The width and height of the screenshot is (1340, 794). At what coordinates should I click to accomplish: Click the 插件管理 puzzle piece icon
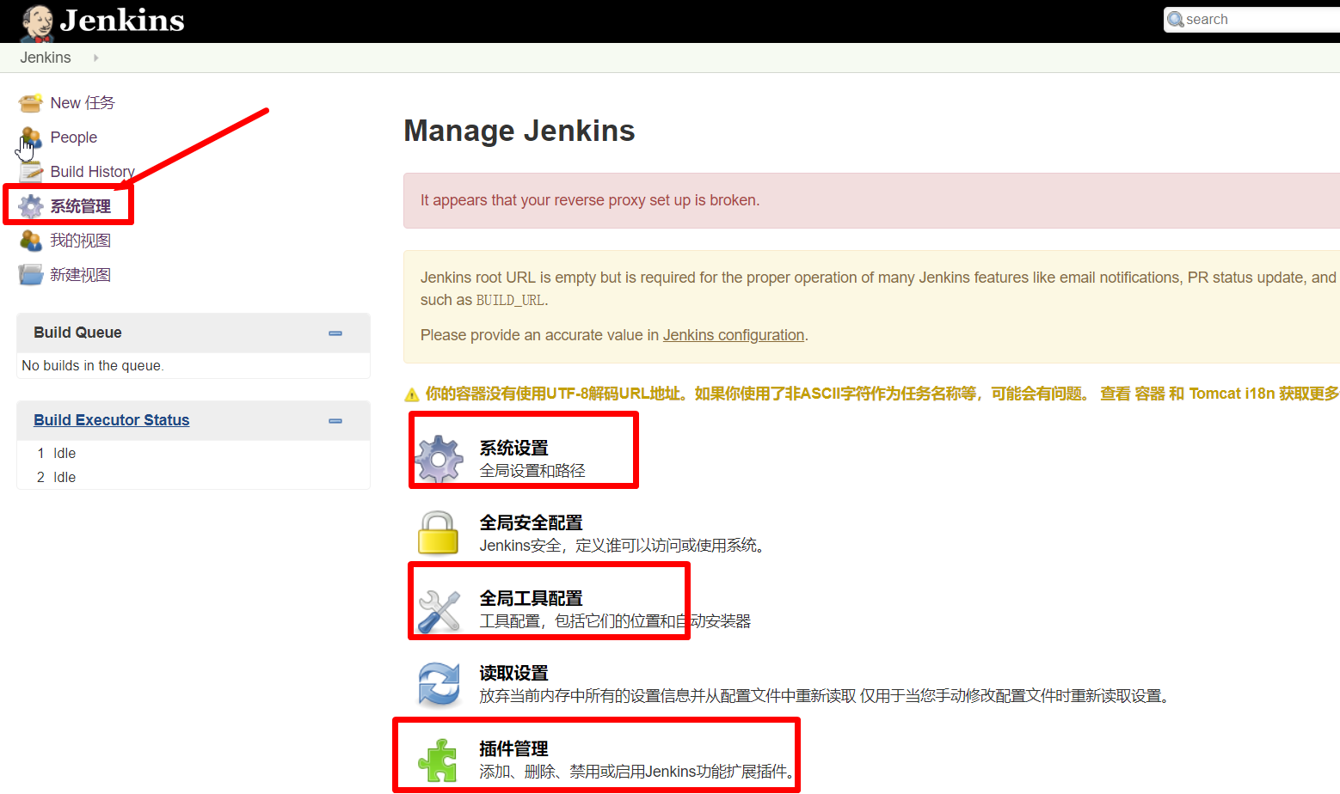439,760
